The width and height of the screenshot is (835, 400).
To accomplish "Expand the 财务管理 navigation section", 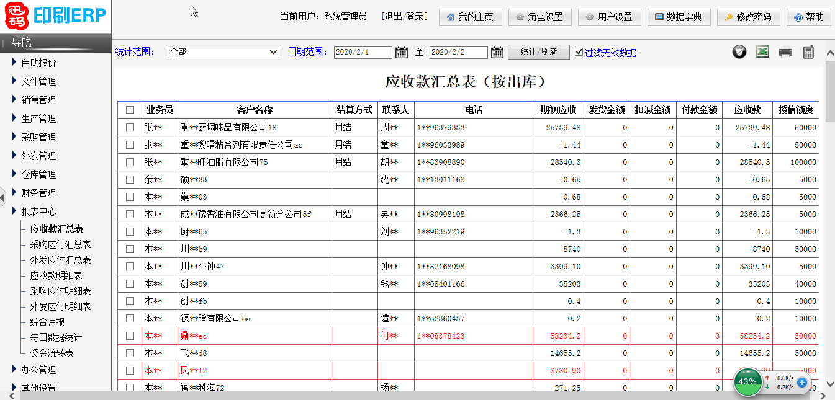I will tap(38, 193).
